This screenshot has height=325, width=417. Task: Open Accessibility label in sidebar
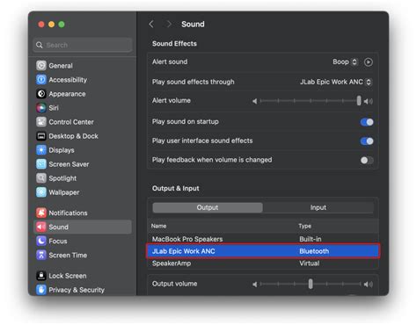(68, 80)
